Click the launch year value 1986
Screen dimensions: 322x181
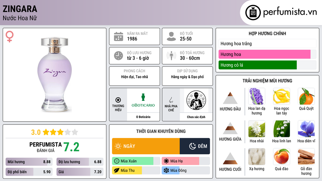tap(132, 39)
